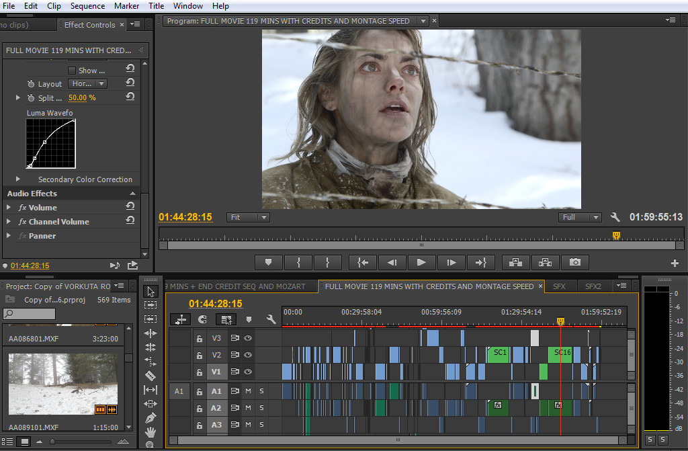Viewport: 688px width, 451px height.
Task: Expand the Secondary Color Correction section
Action: point(18,179)
